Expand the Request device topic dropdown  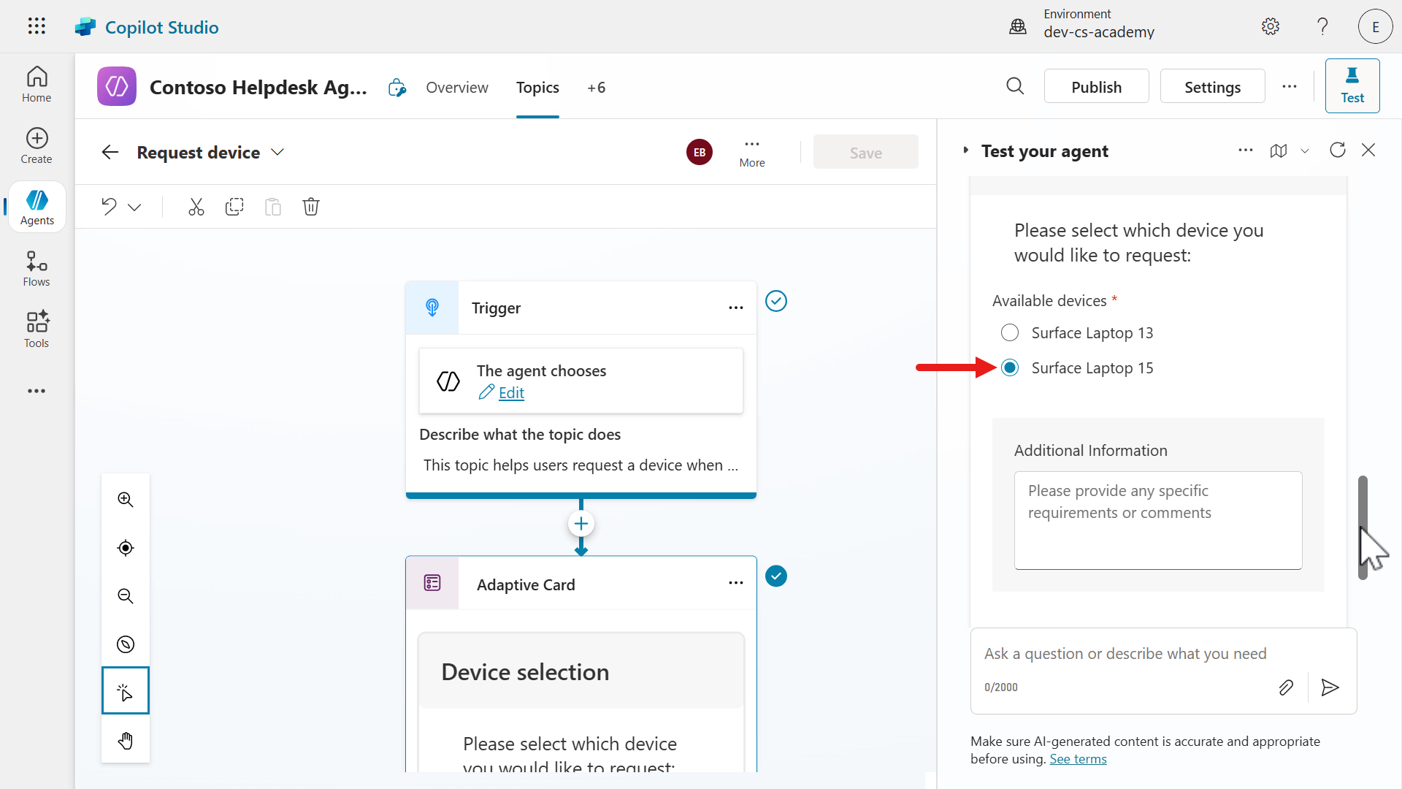click(x=277, y=152)
